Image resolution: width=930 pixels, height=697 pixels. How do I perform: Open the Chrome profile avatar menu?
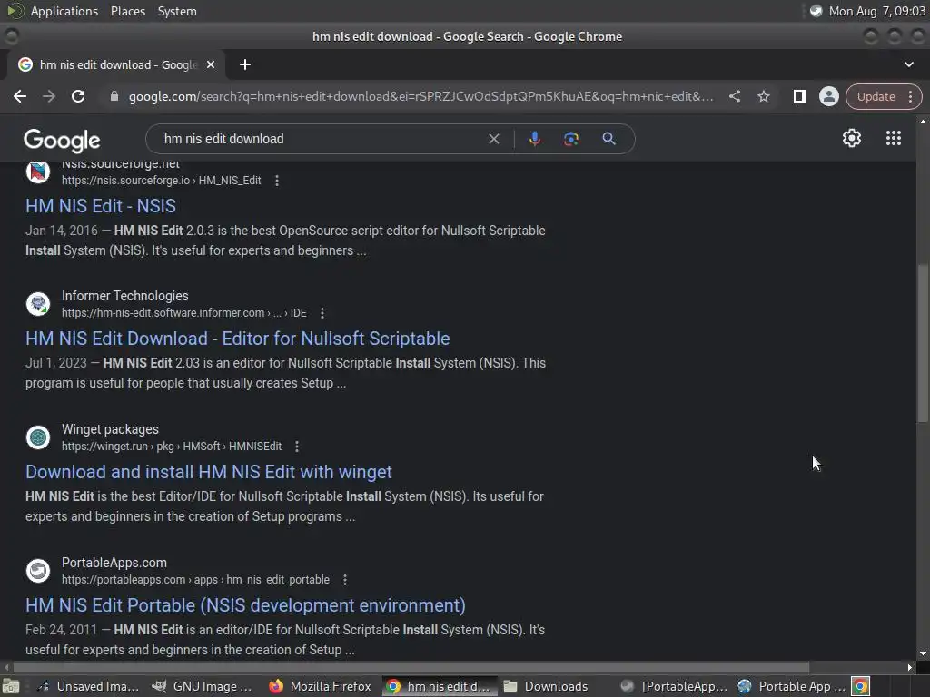pyautogui.click(x=828, y=96)
